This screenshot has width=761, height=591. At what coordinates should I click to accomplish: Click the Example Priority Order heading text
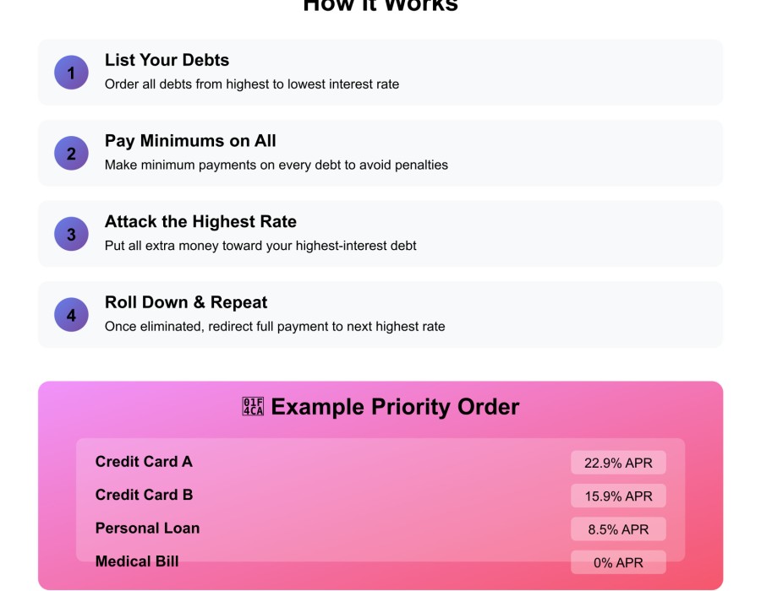[x=395, y=407]
